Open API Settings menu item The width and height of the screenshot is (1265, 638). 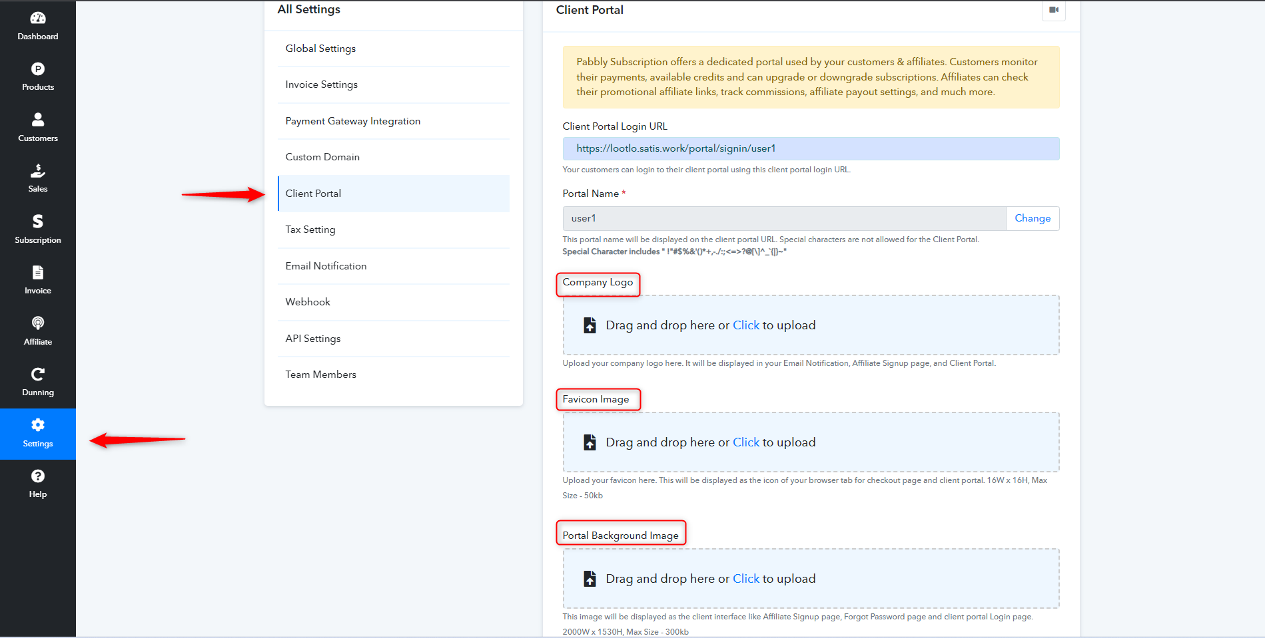[394, 339]
